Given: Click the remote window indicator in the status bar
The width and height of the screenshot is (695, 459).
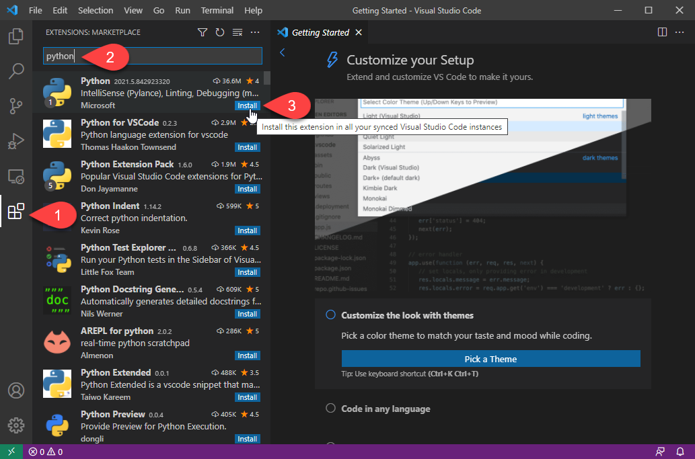Looking at the screenshot, I should coord(11,452).
